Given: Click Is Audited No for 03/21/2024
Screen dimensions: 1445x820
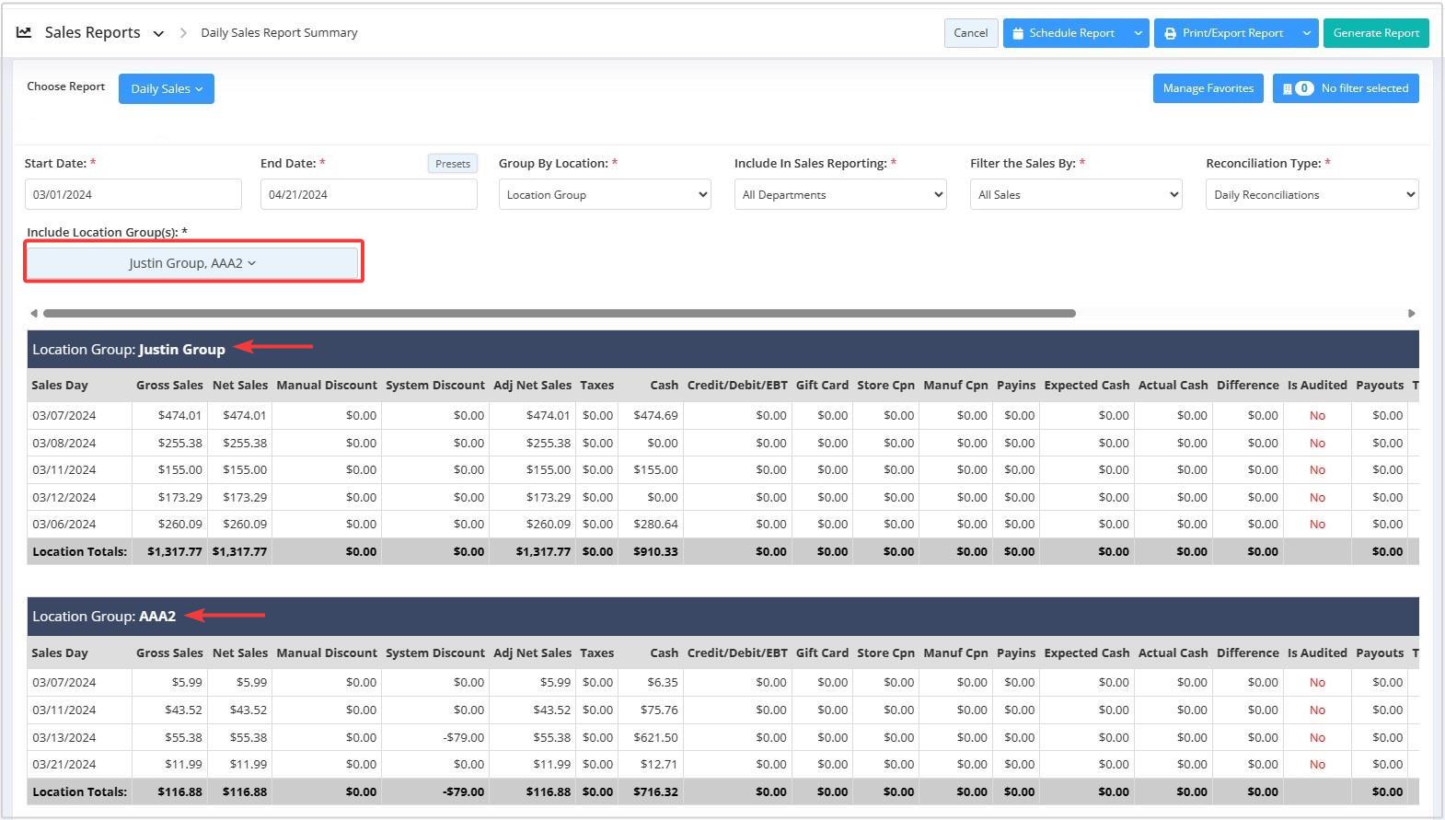Looking at the screenshot, I should click(x=1317, y=765).
